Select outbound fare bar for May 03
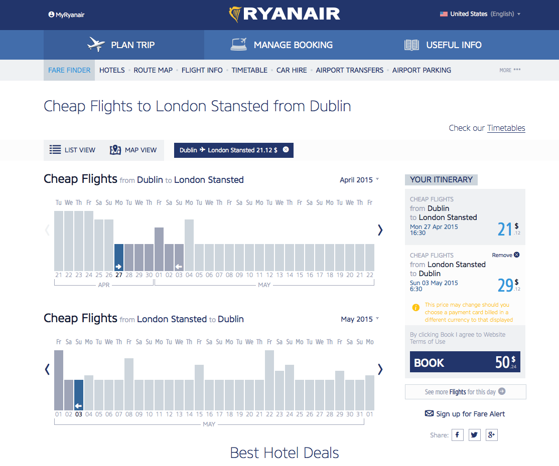 179,258
